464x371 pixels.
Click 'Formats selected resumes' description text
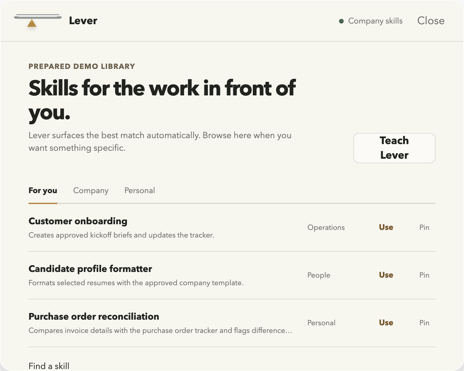136,283
